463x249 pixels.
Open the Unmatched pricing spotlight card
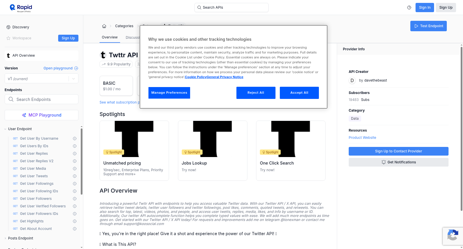(134, 151)
